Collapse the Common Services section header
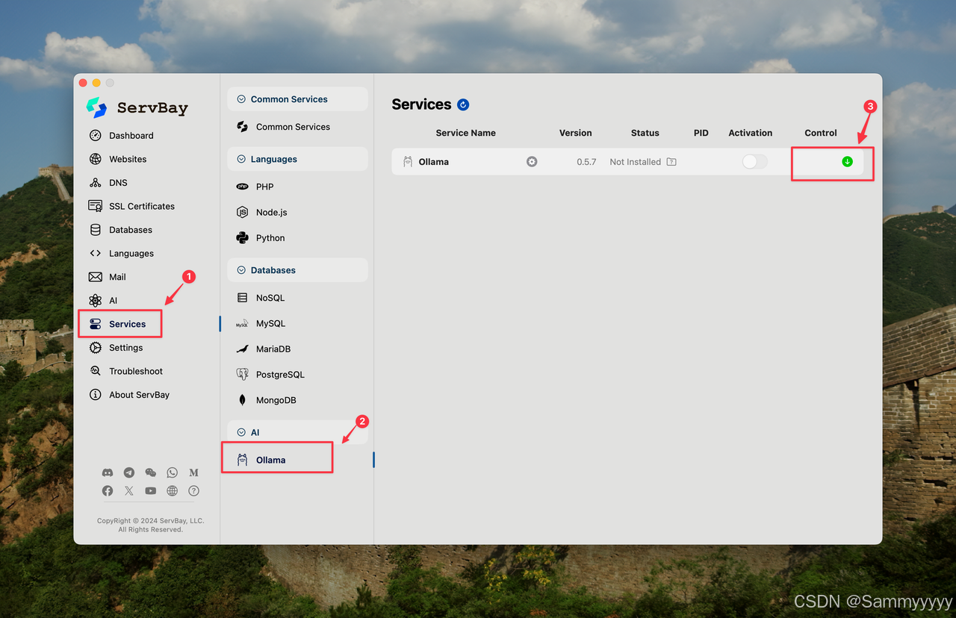 pyautogui.click(x=297, y=99)
